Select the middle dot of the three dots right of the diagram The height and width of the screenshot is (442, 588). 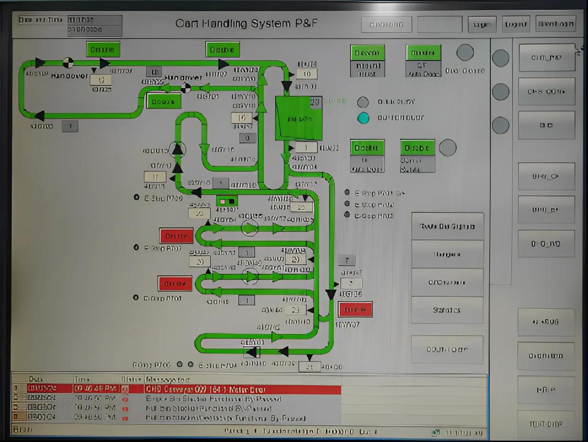(x=347, y=204)
